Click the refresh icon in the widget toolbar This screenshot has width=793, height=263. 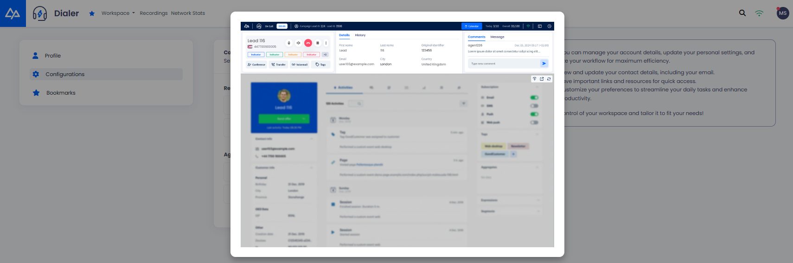549,79
